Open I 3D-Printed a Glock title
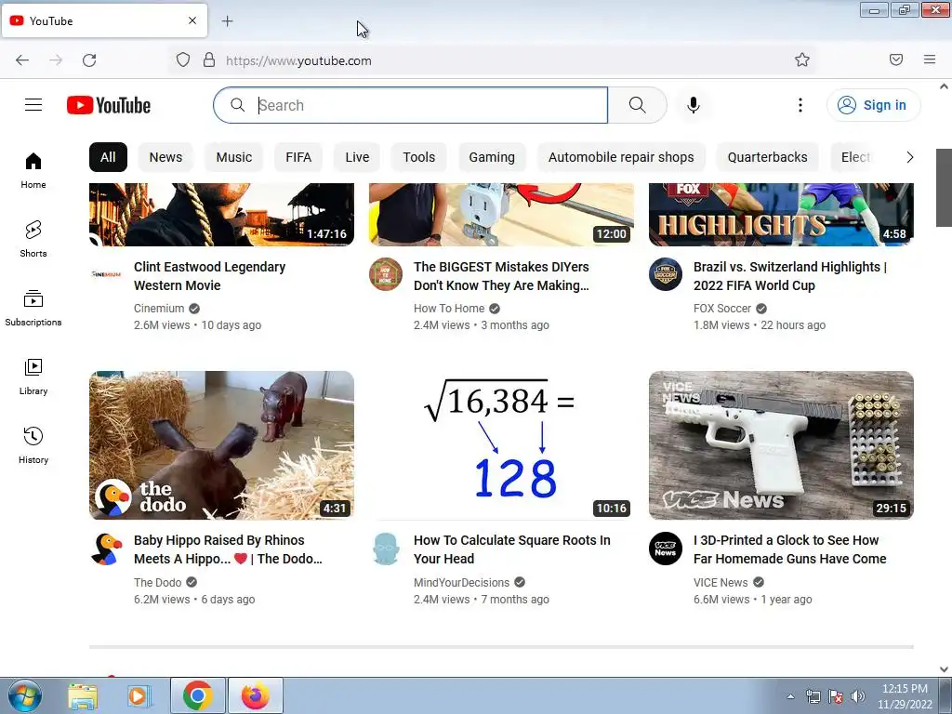The image size is (952, 714). (x=790, y=549)
